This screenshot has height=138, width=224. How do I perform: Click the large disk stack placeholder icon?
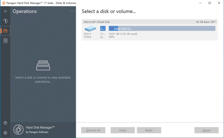[x=43, y=65]
